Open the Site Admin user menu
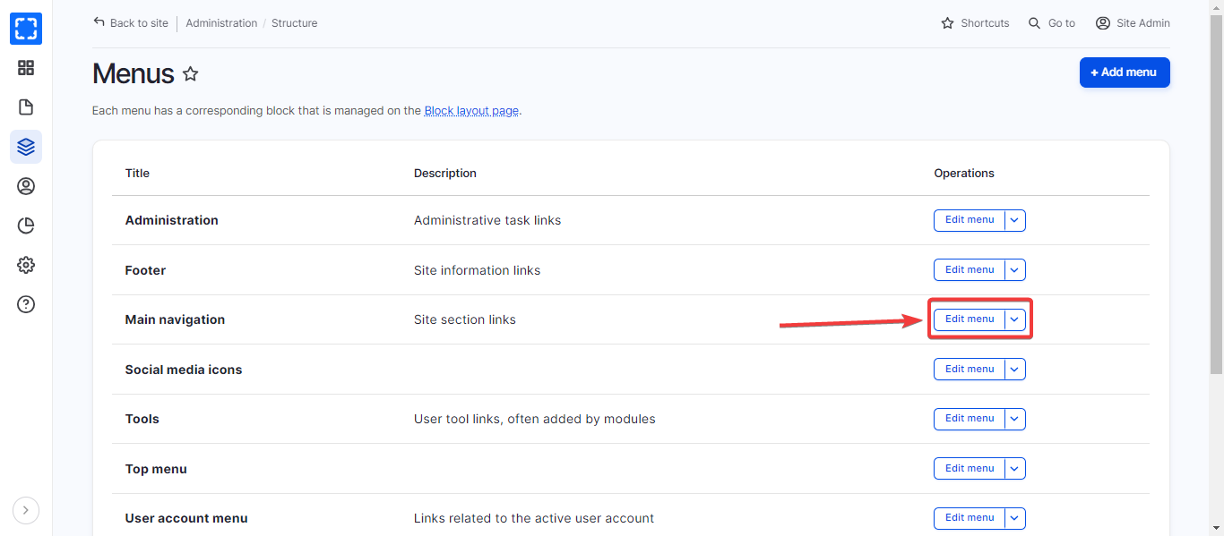Viewport: 1224px width, 536px height. click(x=1133, y=23)
